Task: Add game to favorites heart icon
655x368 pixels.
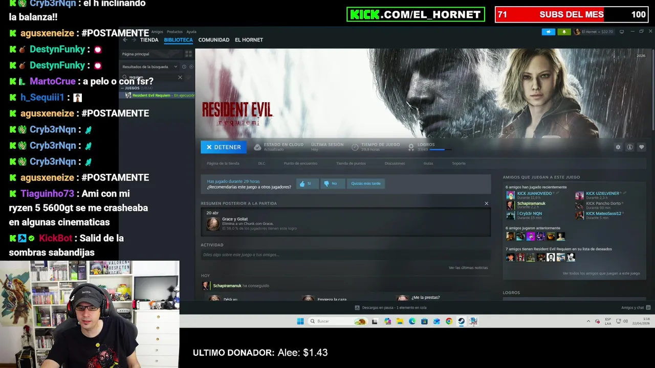Action: point(642,147)
